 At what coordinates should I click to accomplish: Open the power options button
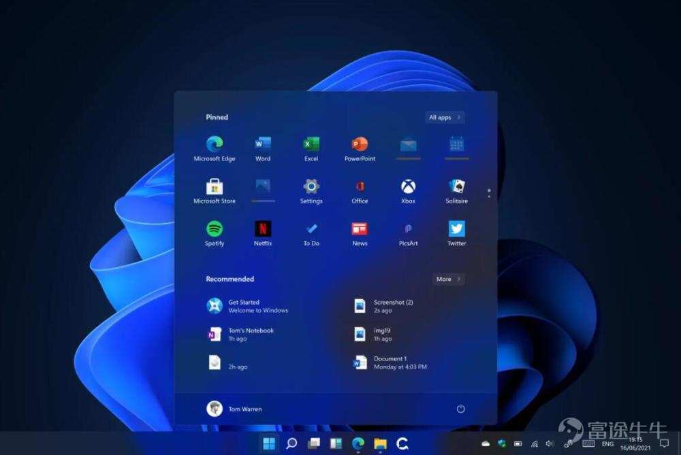coord(461,409)
